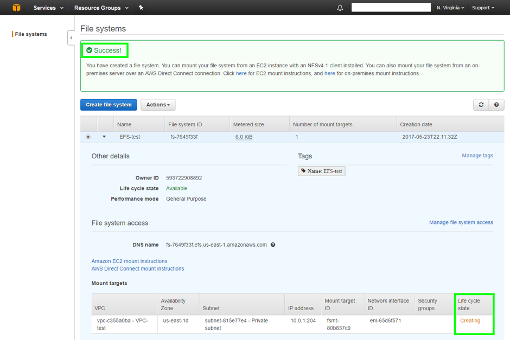
Task: Open the help question mark button
Action: point(496,105)
